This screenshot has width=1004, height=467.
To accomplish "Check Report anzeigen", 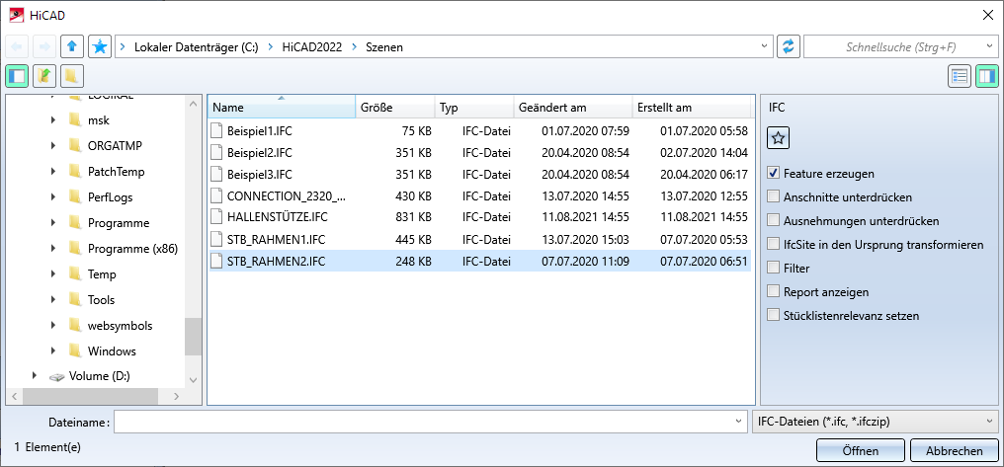I will click(774, 291).
